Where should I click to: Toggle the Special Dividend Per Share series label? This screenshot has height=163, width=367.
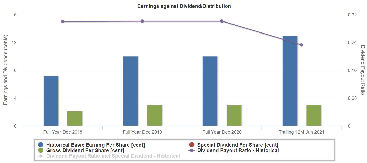[238, 145]
